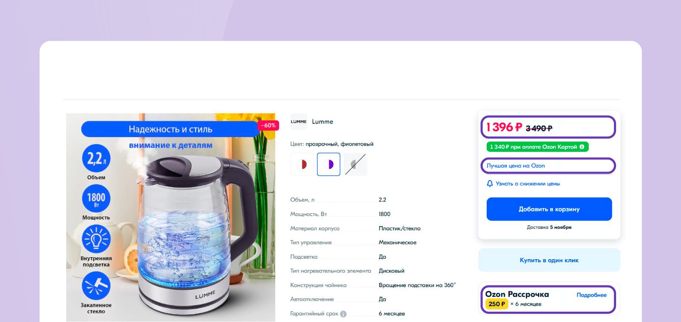
Task: Click the Узнать о снижении цены link
Action: click(x=528, y=184)
